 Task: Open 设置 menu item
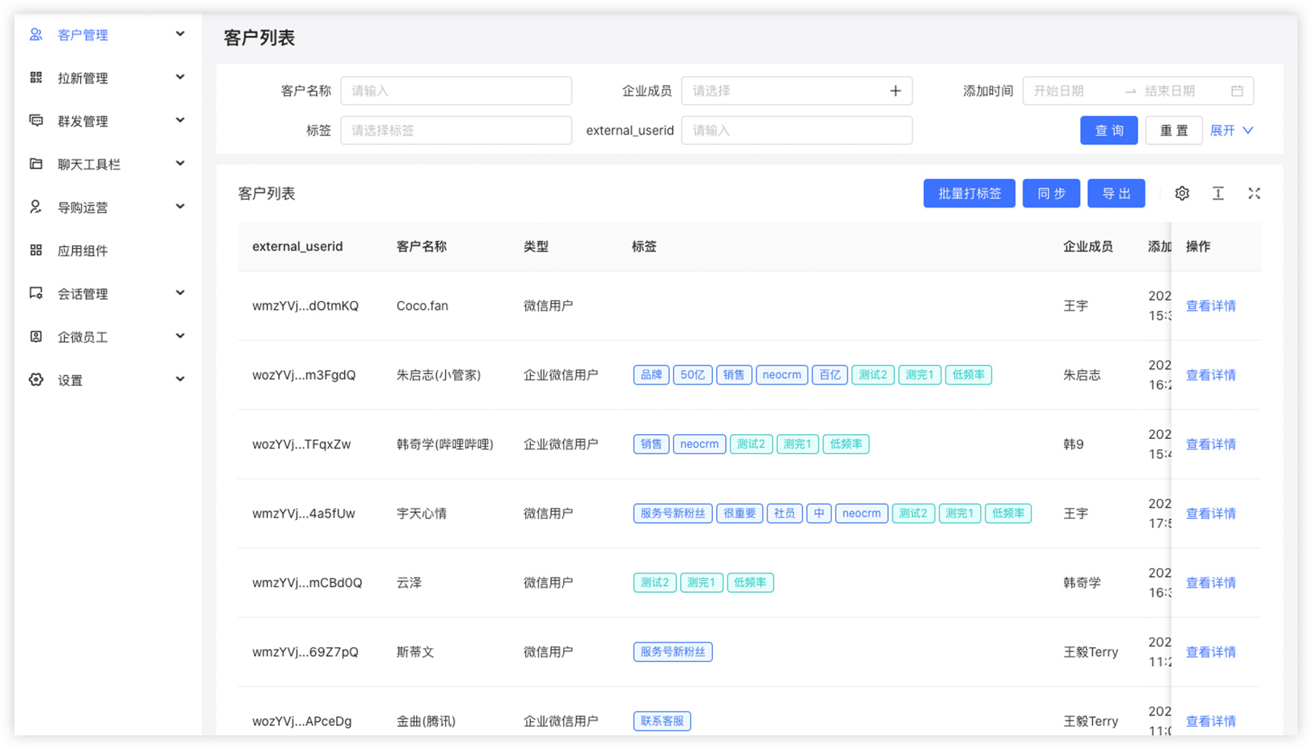[x=107, y=380]
